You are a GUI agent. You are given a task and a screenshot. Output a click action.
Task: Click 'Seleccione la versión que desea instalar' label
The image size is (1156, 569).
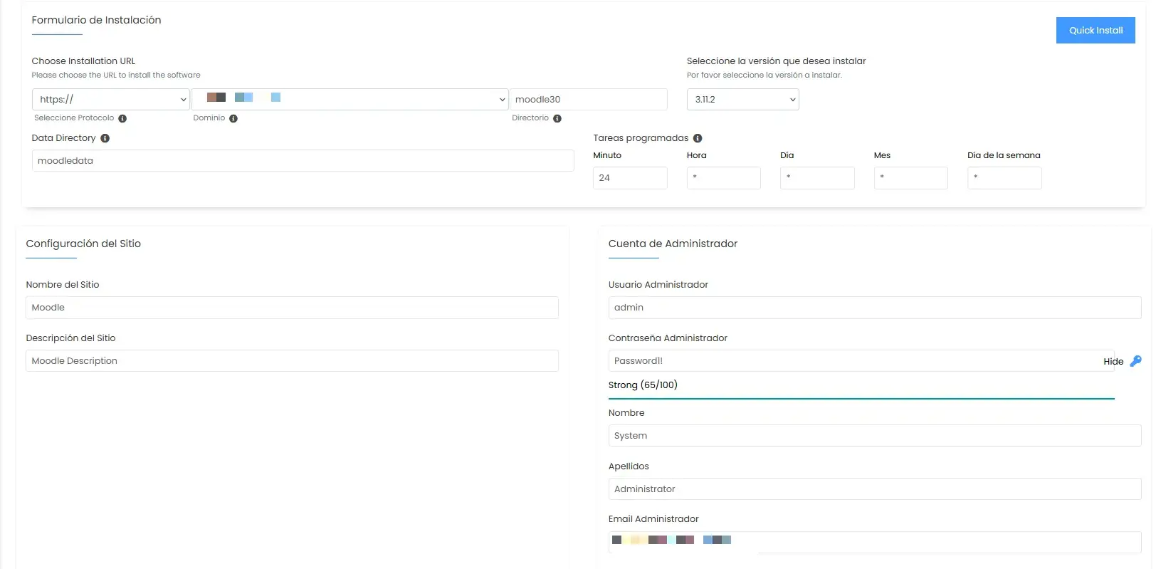click(x=776, y=61)
